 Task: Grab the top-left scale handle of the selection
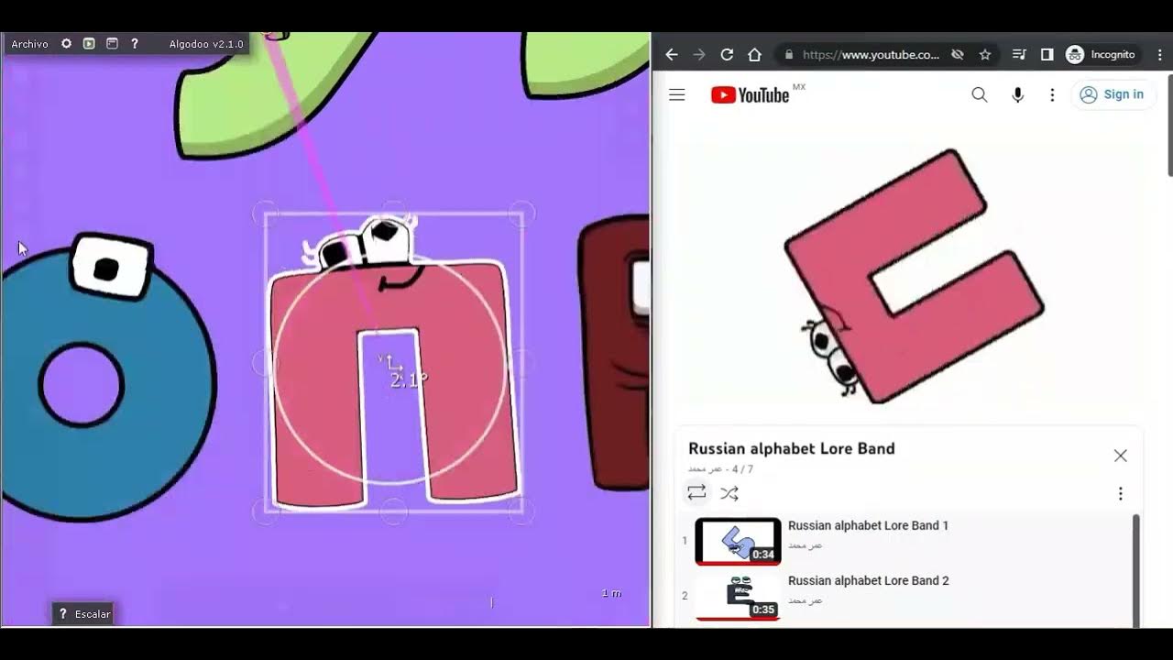265,214
